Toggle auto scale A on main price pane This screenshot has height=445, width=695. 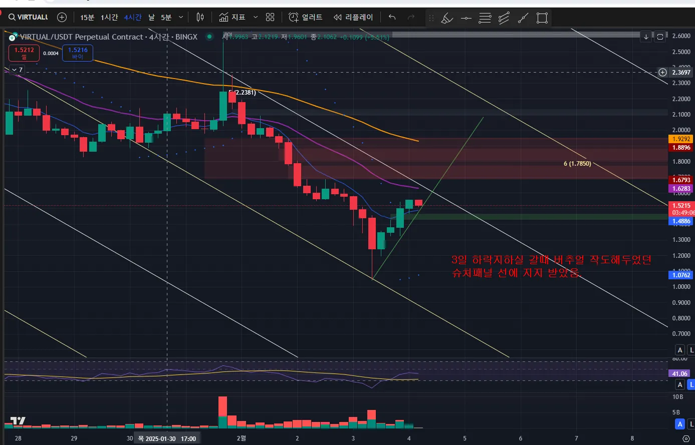(x=679, y=349)
